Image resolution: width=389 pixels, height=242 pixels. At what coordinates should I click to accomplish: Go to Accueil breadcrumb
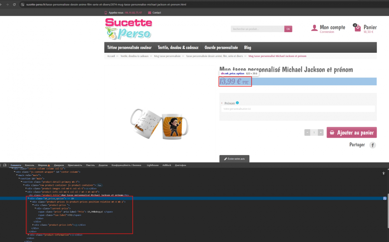pyautogui.click(x=111, y=56)
